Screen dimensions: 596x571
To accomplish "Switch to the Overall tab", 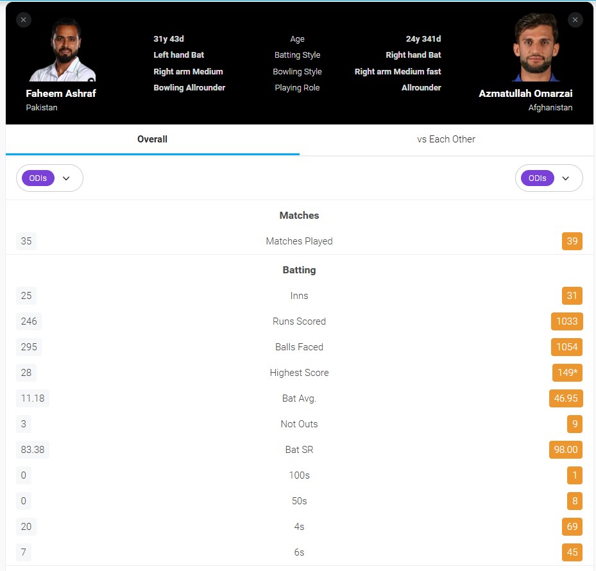I will pyautogui.click(x=153, y=139).
